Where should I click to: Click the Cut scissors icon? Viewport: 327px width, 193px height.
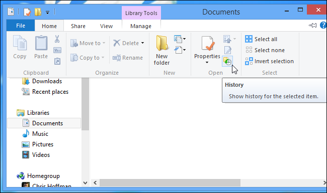point(57,39)
